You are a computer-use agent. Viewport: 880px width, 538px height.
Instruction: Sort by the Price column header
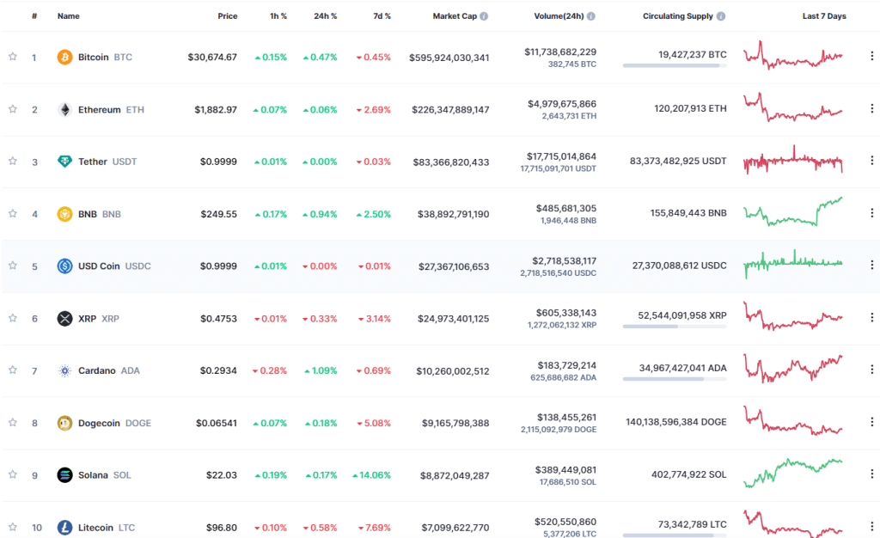tap(228, 15)
